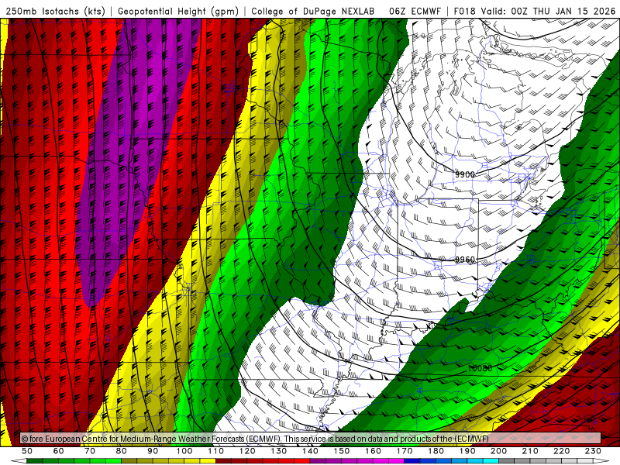Pick the bright yellow color bar segment before 110

(208, 461)
